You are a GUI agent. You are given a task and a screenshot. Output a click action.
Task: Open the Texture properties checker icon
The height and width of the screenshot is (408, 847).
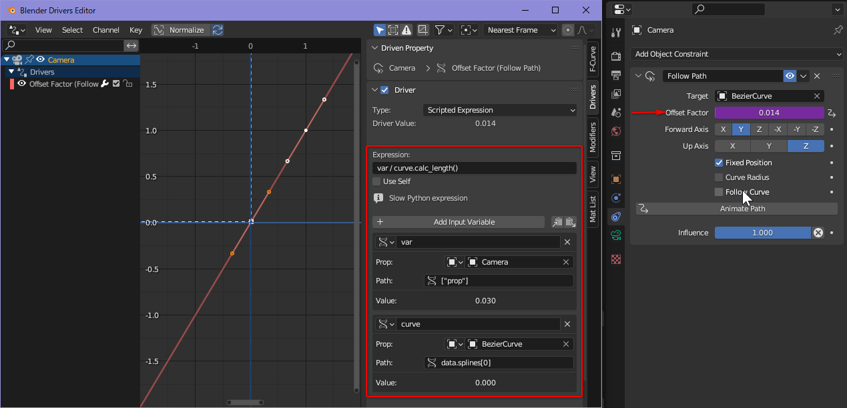pos(616,259)
